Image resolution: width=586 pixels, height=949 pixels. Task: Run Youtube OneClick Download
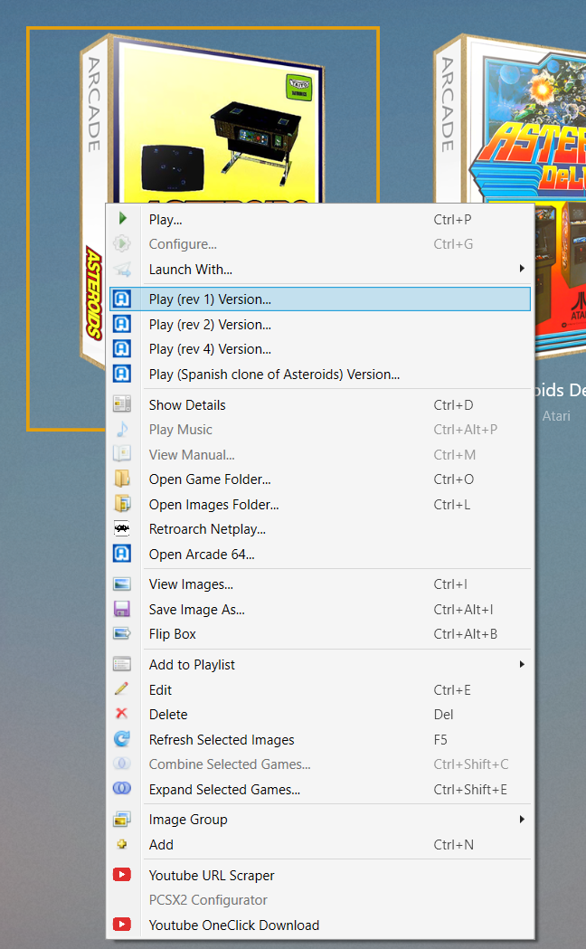[320, 925]
